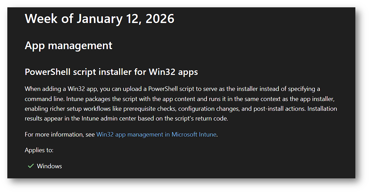Click the "Applies to:" label
Viewport: 370px width, 193px height.
(39, 150)
